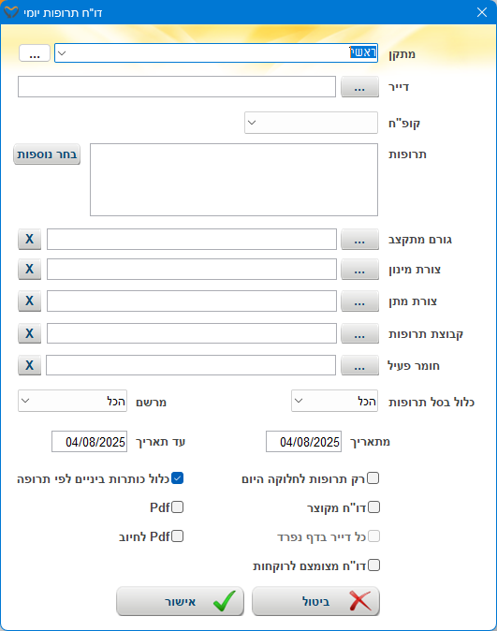Confirm with the אישור button

(x=181, y=601)
